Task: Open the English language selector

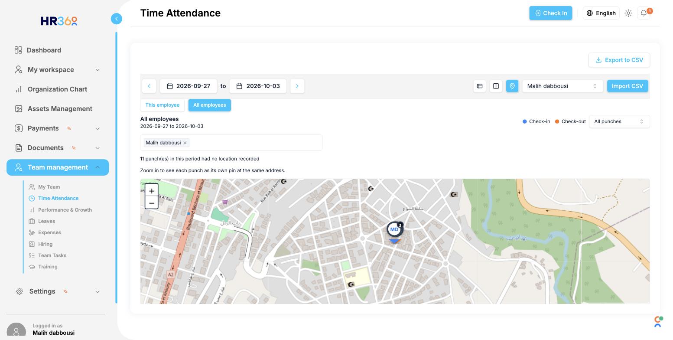Action: [601, 13]
